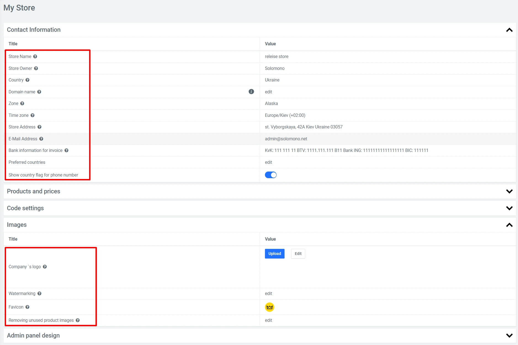Click the help icon beside Time zone
Screen dimensions: 518x345
(33, 115)
